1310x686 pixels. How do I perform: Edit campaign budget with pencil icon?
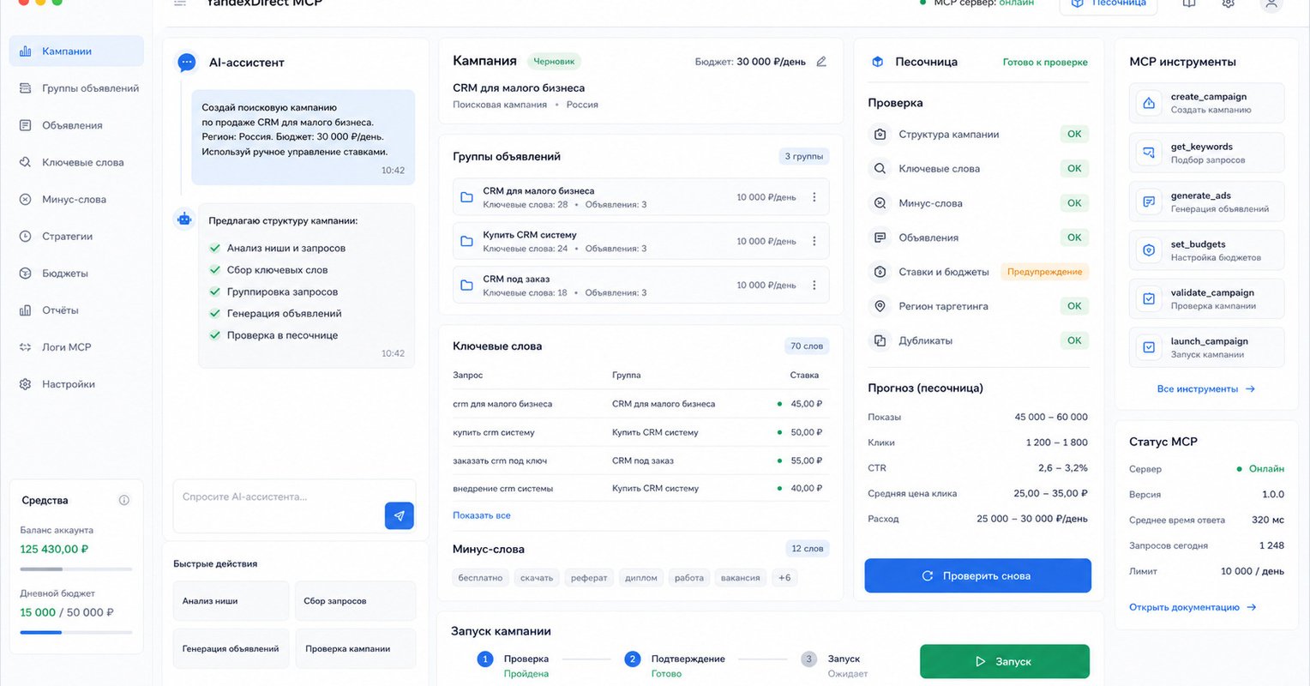pyautogui.click(x=821, y=62)
